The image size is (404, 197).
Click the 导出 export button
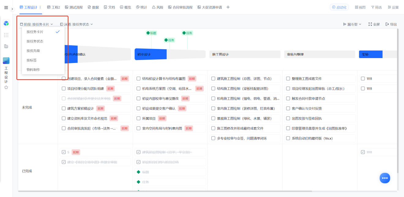(x=391, y=24)
